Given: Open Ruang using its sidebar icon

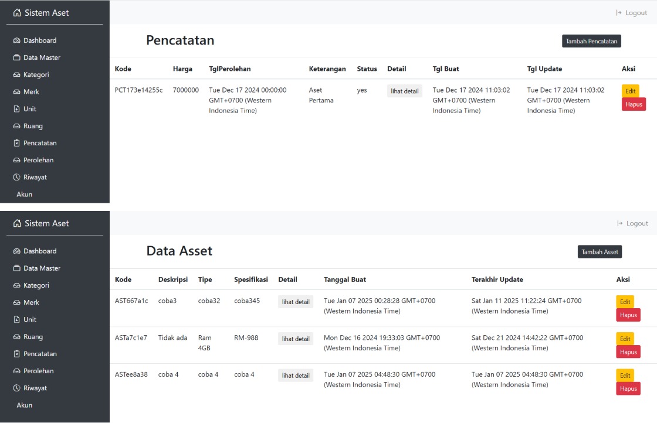Looking at the screenshot, I should point(18,125).
